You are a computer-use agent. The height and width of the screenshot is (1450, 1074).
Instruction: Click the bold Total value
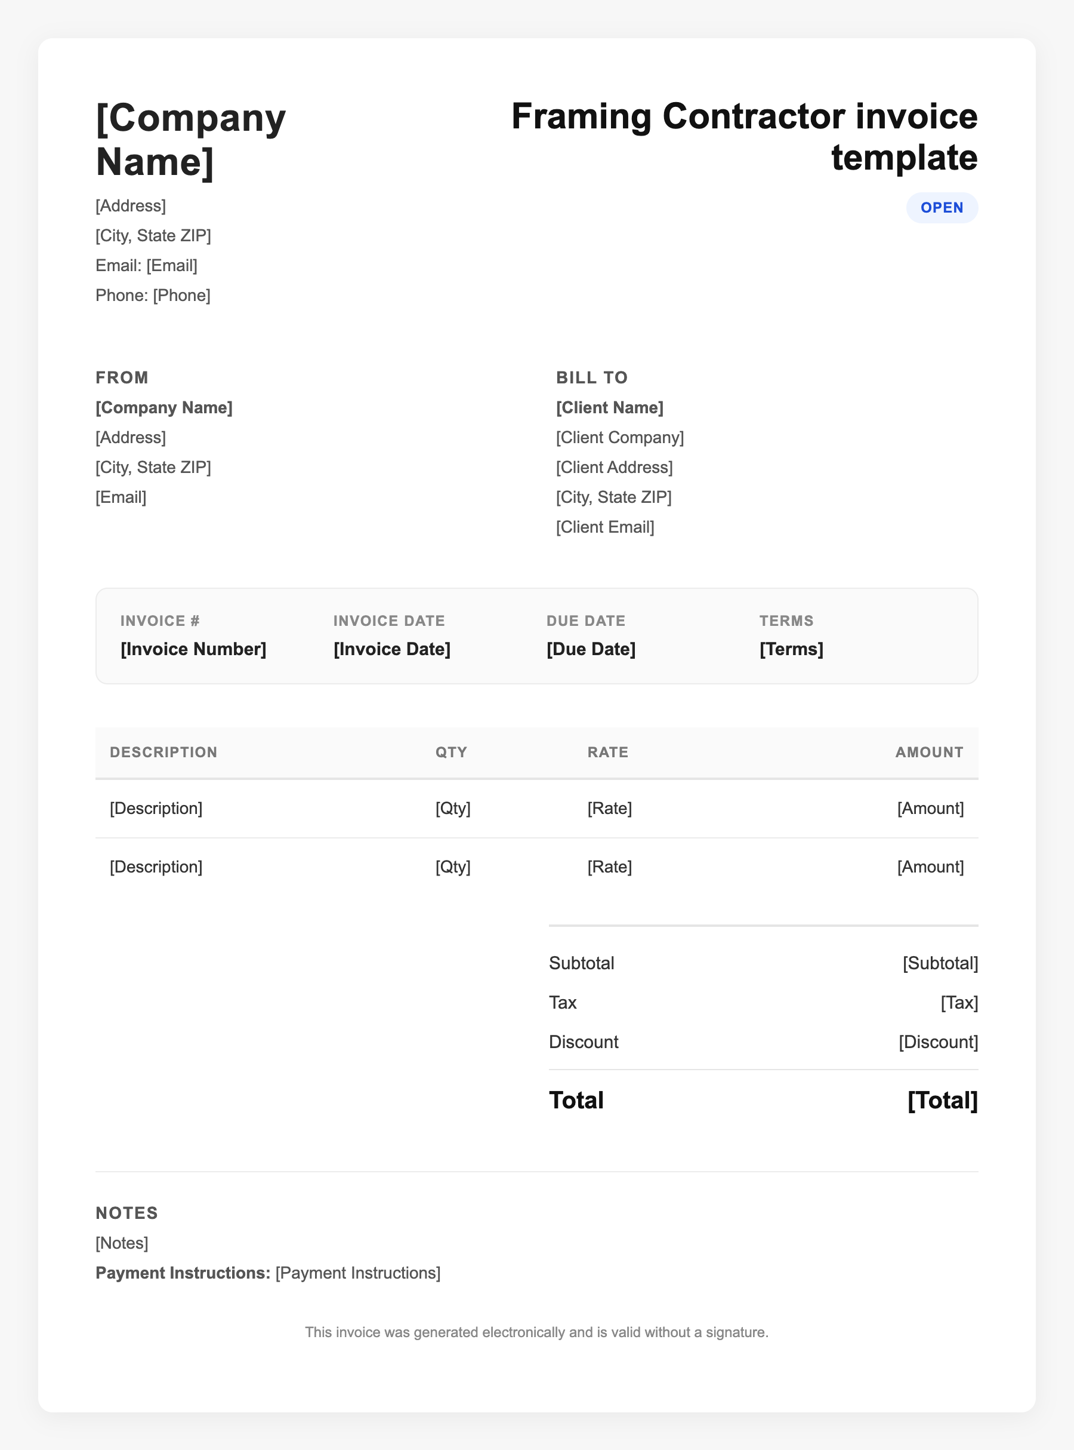(942, 1101)
